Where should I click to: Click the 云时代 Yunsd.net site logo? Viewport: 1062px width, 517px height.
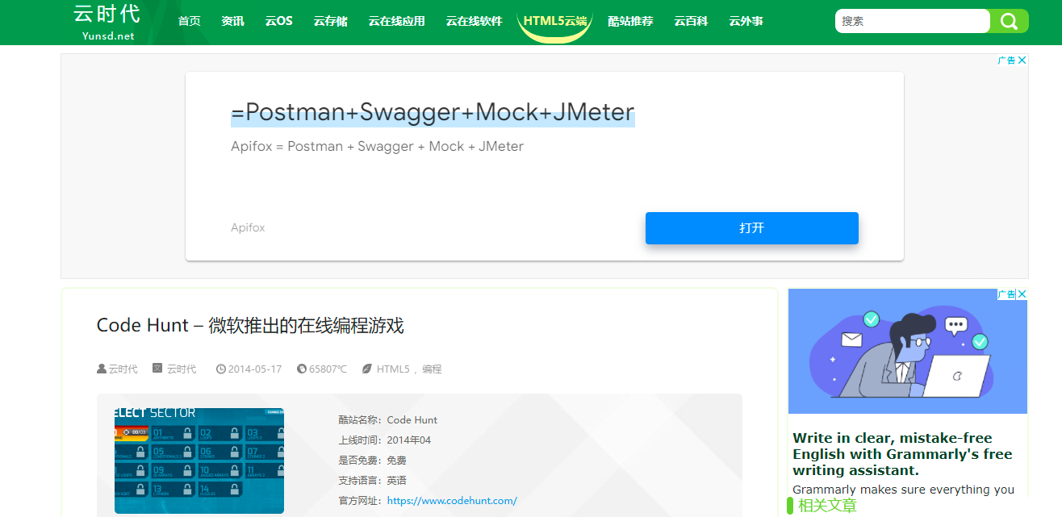[107, 22]
